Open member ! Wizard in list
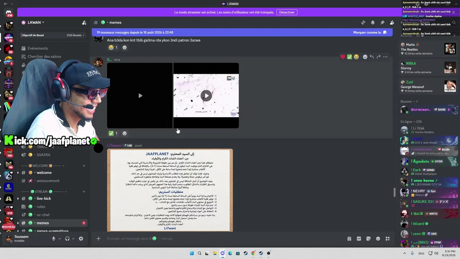 429,224
